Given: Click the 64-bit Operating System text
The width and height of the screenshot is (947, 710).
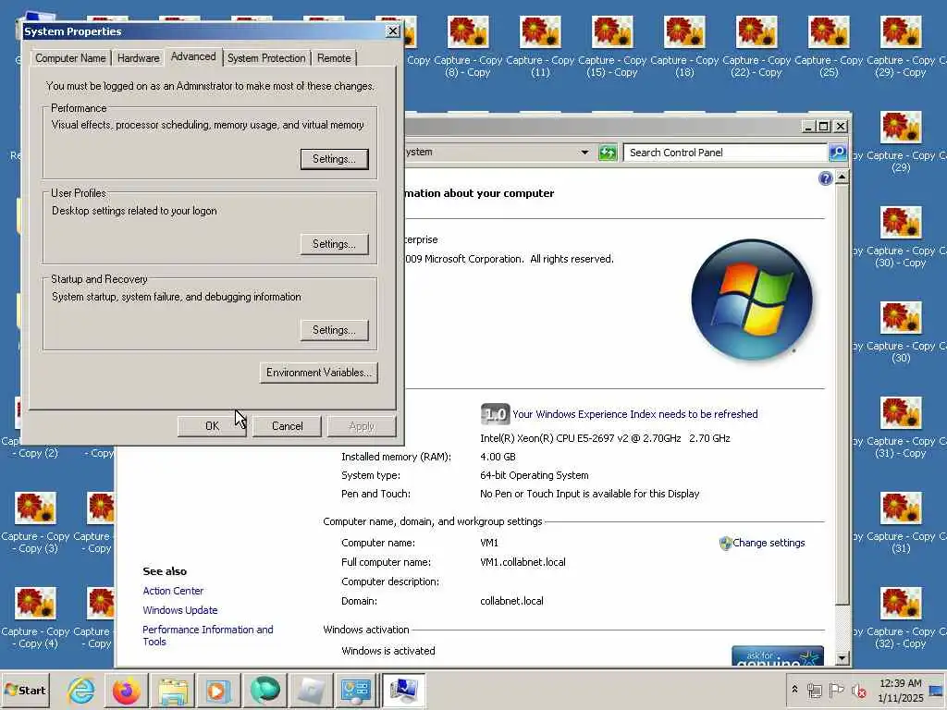Looking at the screenshot, I should (x=534, y=475).
